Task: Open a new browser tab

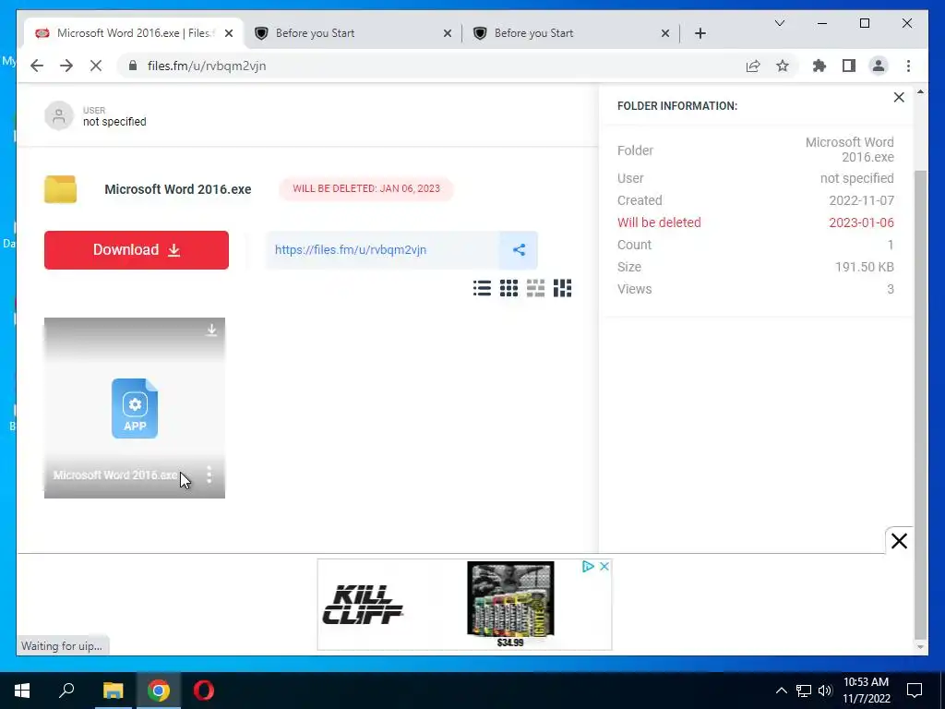Action: [x=700, y=33]
